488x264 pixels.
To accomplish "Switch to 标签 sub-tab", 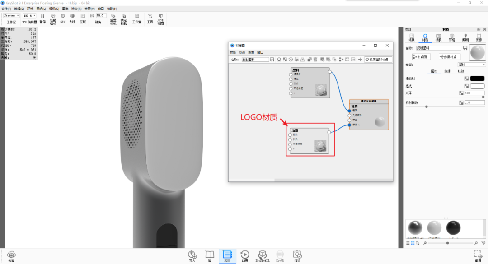I will 461,71.
